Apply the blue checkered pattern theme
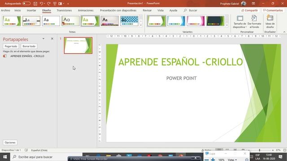Viewport: 287px width, 161px height. click(x=129, y=21)
